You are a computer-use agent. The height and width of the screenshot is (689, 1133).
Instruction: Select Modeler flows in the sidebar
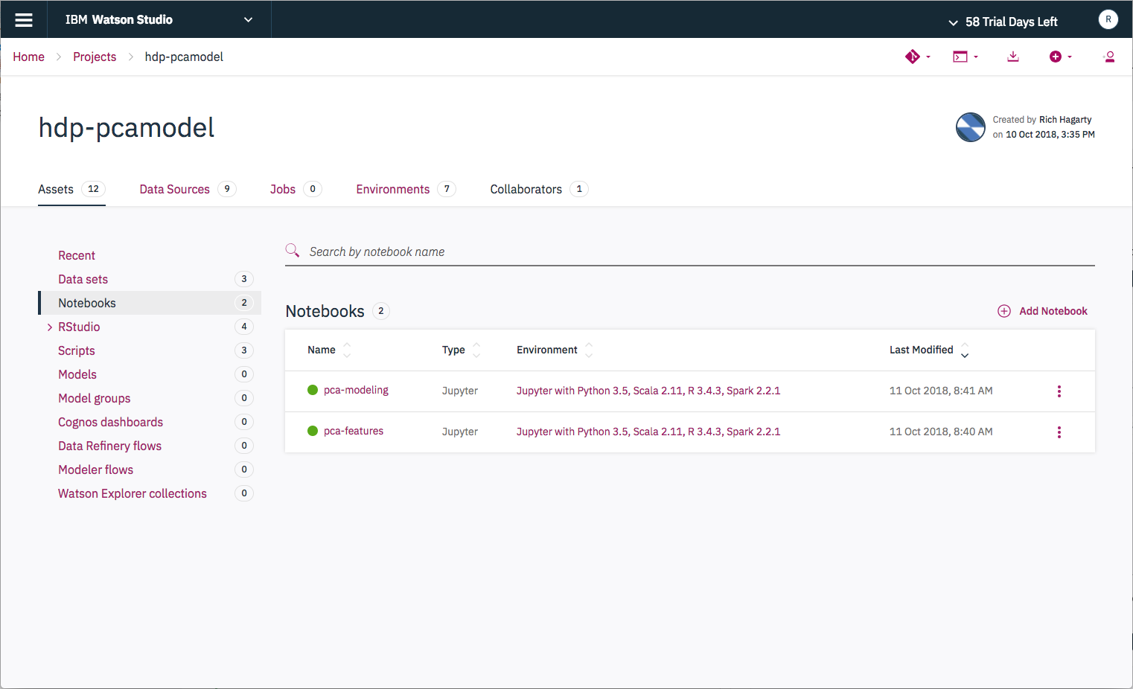[96, 470]
